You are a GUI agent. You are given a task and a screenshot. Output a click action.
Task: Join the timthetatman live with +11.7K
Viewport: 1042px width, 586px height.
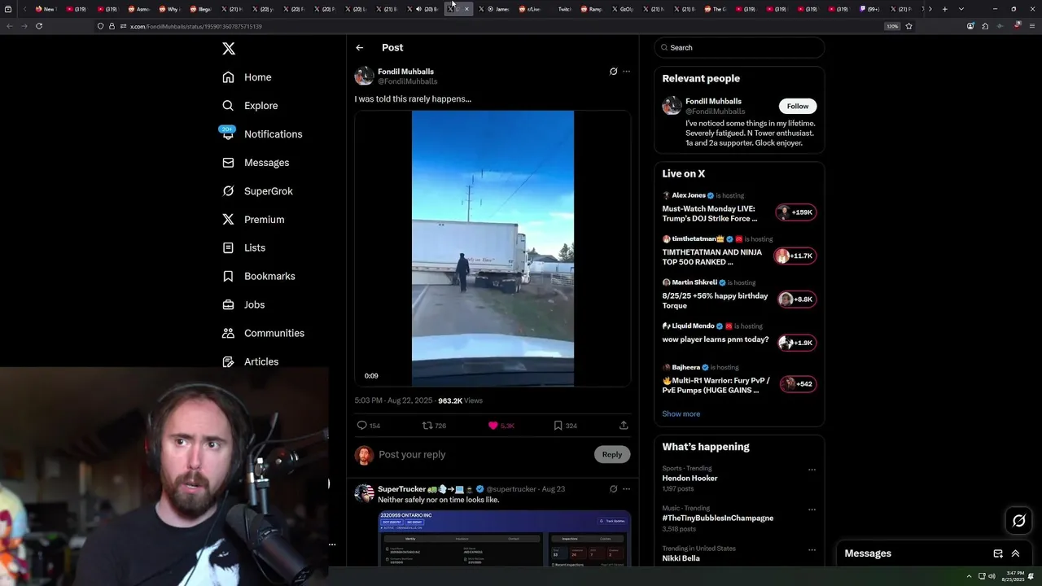click(795, 256)
